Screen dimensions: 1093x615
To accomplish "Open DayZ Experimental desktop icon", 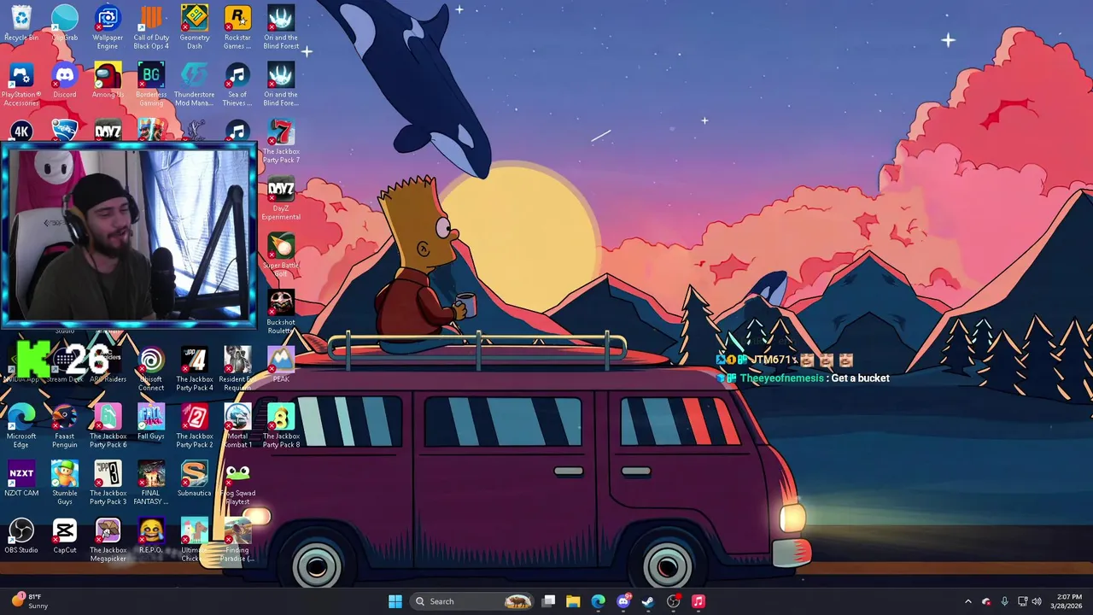I will 281,200.
